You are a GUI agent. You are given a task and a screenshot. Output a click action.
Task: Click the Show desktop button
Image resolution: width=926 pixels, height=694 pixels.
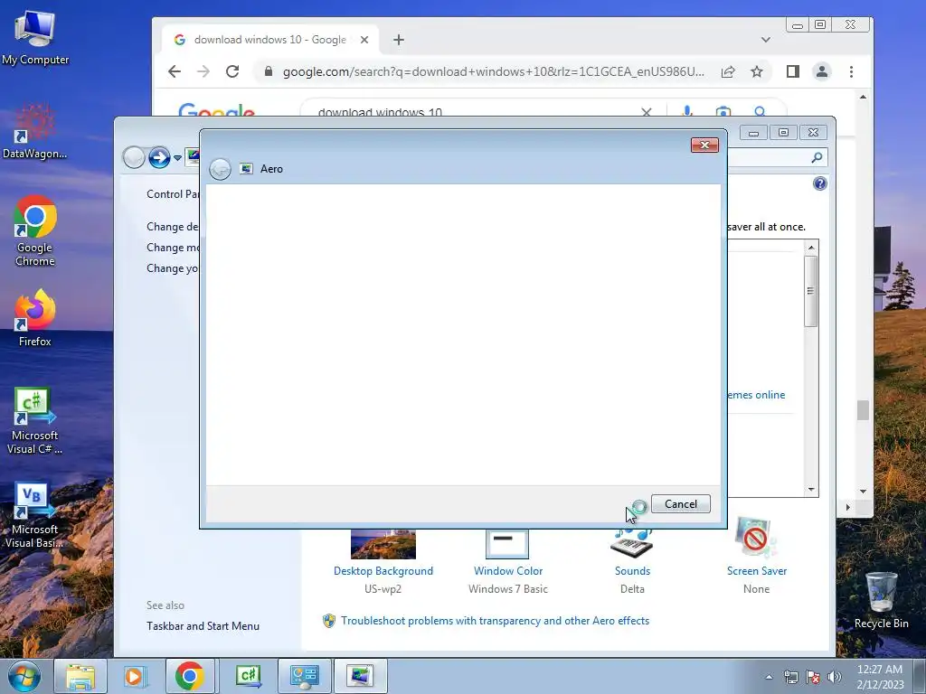(920, 677)
